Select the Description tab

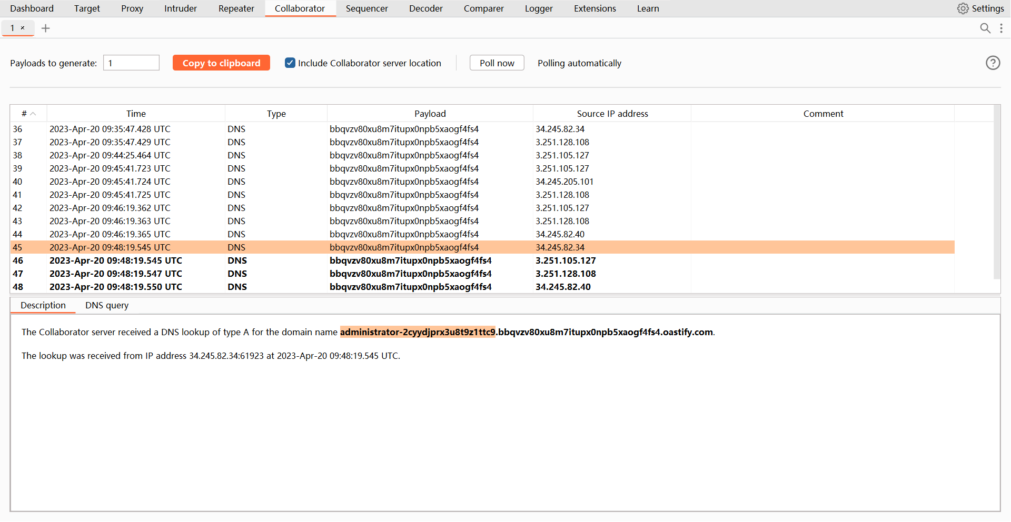tap(43, 305)
